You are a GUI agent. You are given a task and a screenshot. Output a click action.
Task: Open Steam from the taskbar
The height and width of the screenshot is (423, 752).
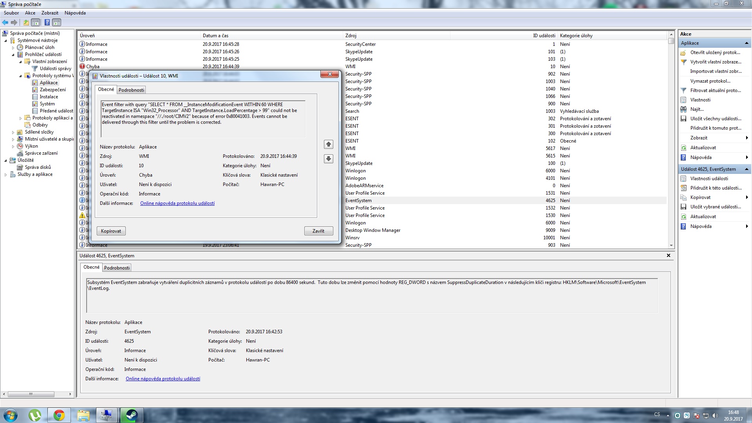(x=131, y=415)
